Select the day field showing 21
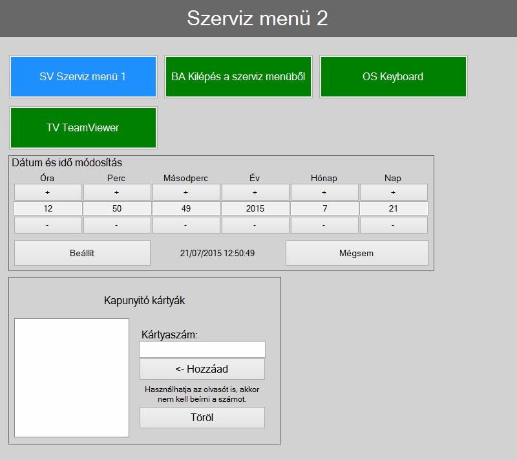 (x=394, y=208)
